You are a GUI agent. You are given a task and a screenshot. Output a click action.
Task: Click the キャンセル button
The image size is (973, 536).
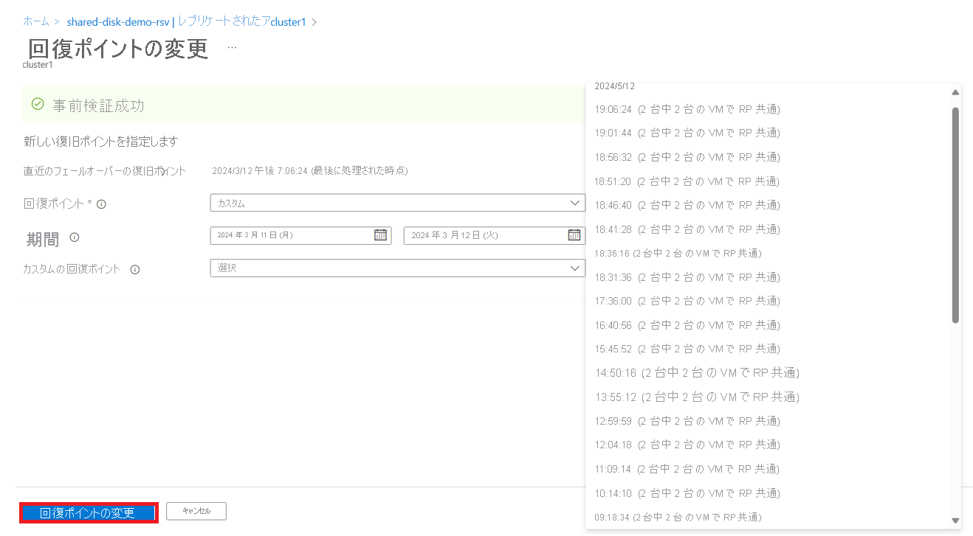pos(196,511)
